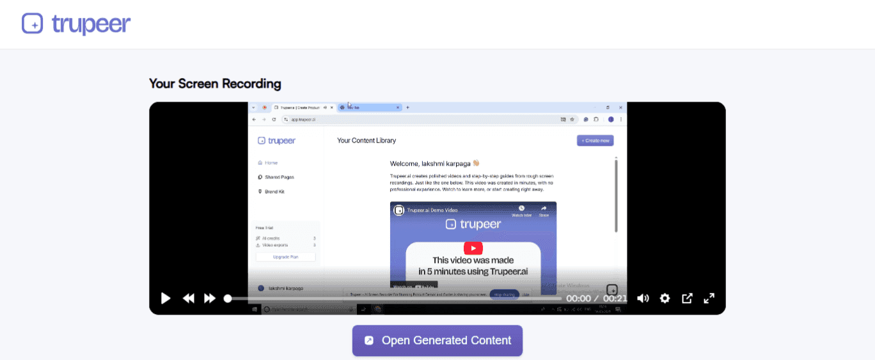
Task: Click the trupeer watermark icon on video
Action: [612, 290]
